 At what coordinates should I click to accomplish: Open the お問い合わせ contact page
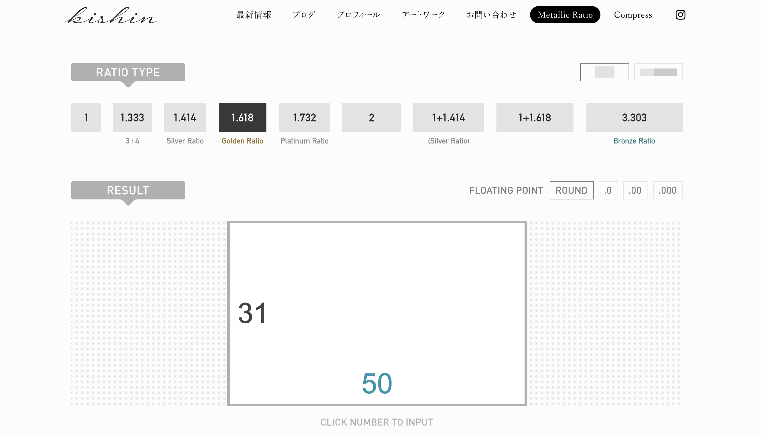click(x=491, y=15)
